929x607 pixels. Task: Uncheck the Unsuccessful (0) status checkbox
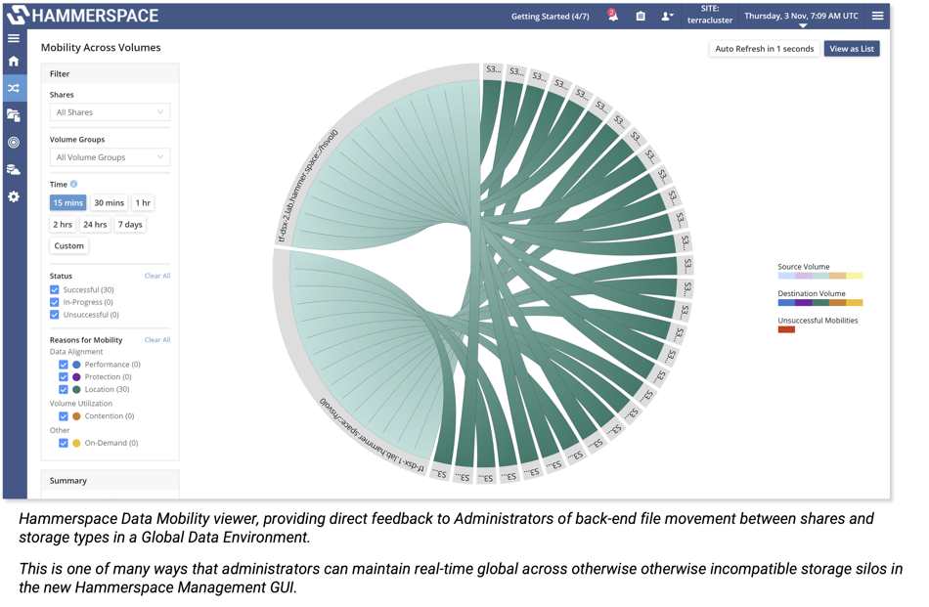tap(55, 315)
